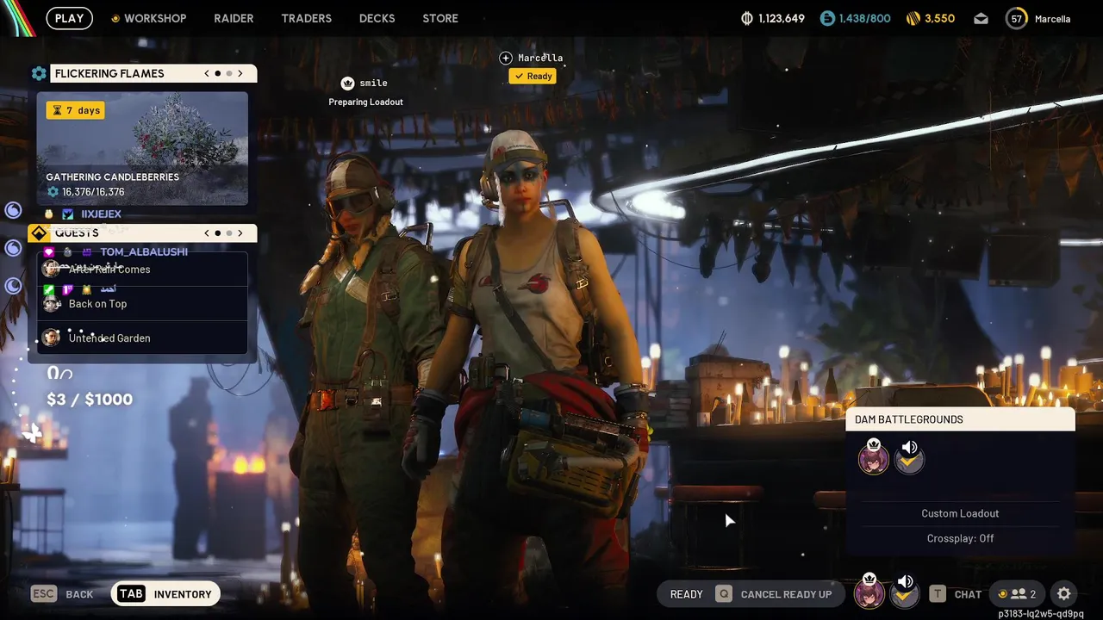The height and width of the screenshot is (620, 1103).
Task: Click the Q key hint icon
Action: tap(724, 594)
